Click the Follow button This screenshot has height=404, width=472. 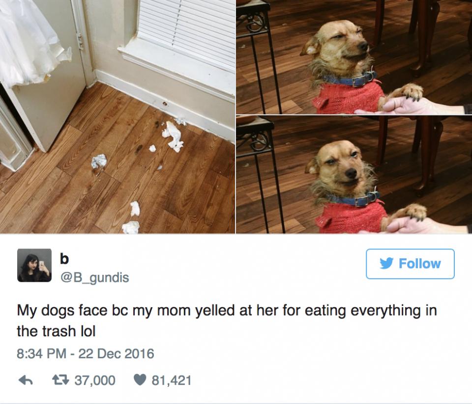tap(410, 264)
